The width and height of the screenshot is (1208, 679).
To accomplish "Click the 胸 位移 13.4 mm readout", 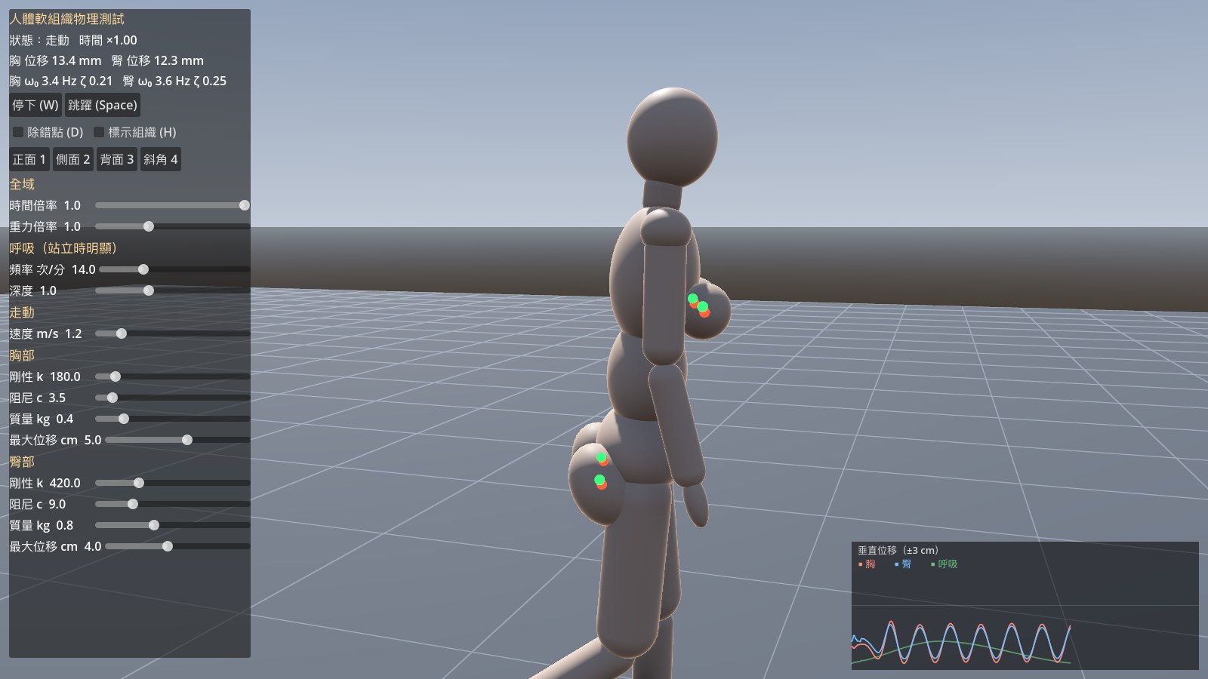I will pyautogui.click(x=55, y=60).
